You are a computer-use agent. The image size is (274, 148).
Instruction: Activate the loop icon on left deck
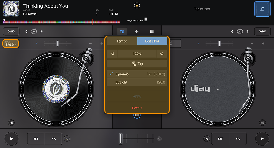[x=34, y=31]
